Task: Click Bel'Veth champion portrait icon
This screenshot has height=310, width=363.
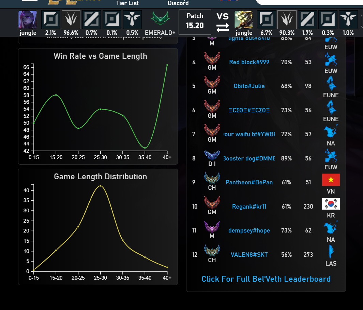Action: pyautogui.click(x=28, y=19)
